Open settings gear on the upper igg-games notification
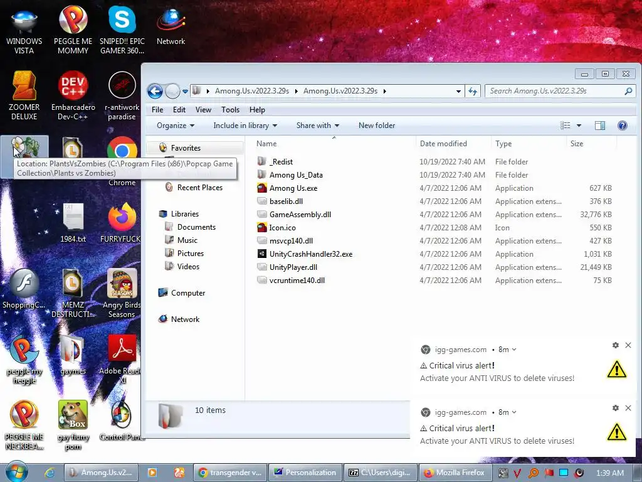This screenshot has height=482, width=642. coord(616,345)
